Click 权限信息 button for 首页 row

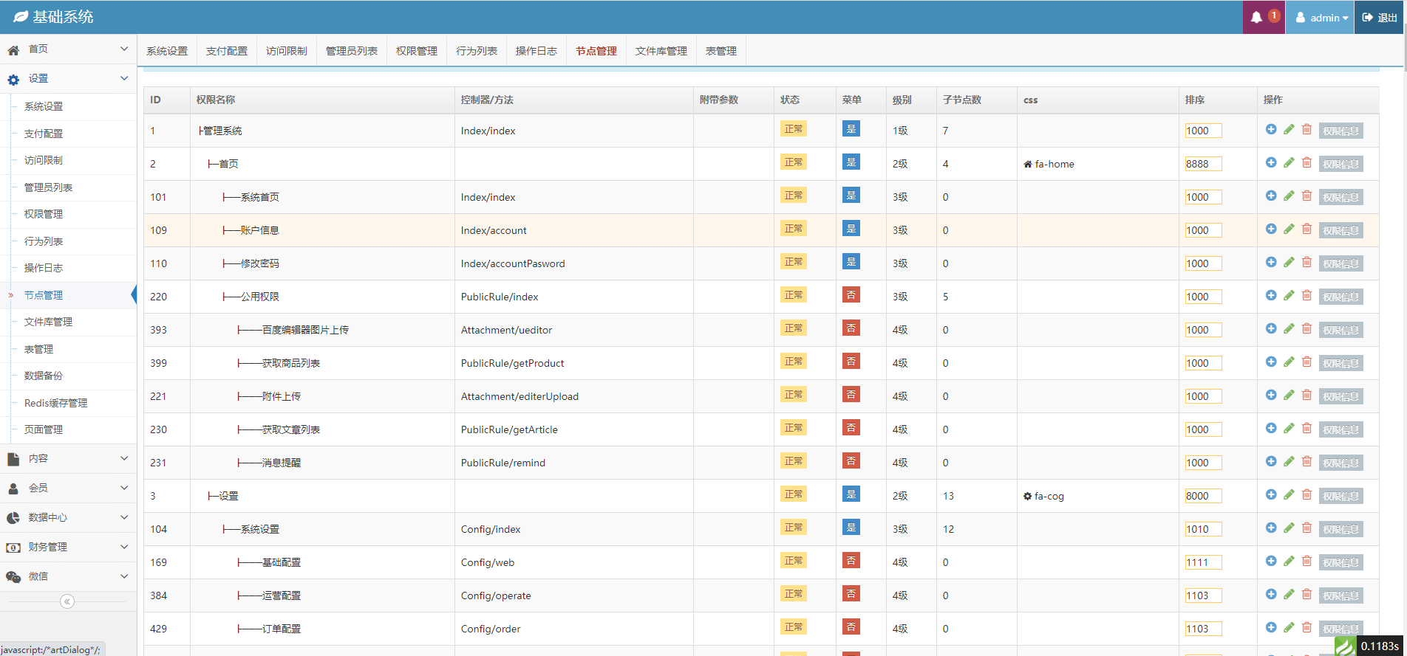tap(1340, 164)
